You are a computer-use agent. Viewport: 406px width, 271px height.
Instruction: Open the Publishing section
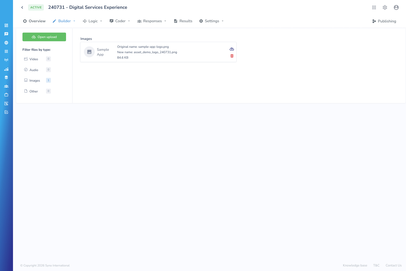tap(384, 21)
